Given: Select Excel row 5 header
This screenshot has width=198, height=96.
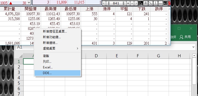Looking at the screenshot, I should [x=19, y=83].
